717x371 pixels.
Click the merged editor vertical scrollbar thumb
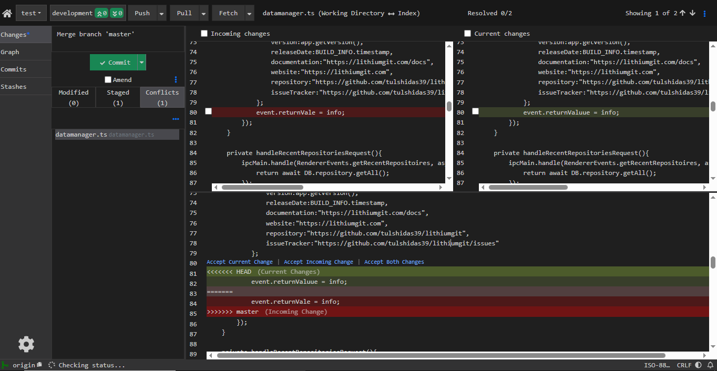coord(713,262)
